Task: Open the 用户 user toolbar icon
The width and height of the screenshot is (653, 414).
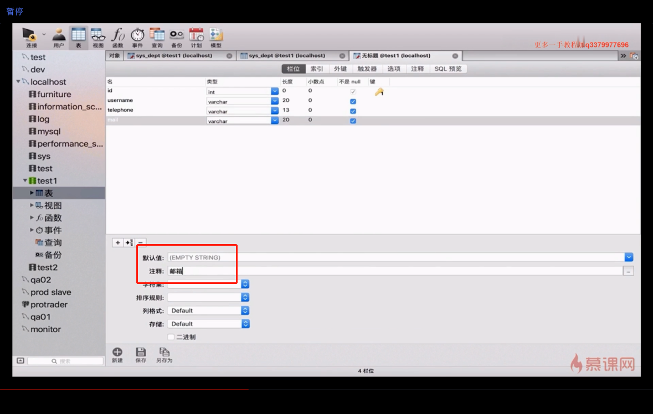Action: pos(59,38)
